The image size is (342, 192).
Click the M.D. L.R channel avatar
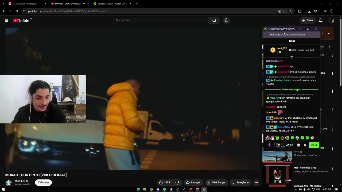9,183
